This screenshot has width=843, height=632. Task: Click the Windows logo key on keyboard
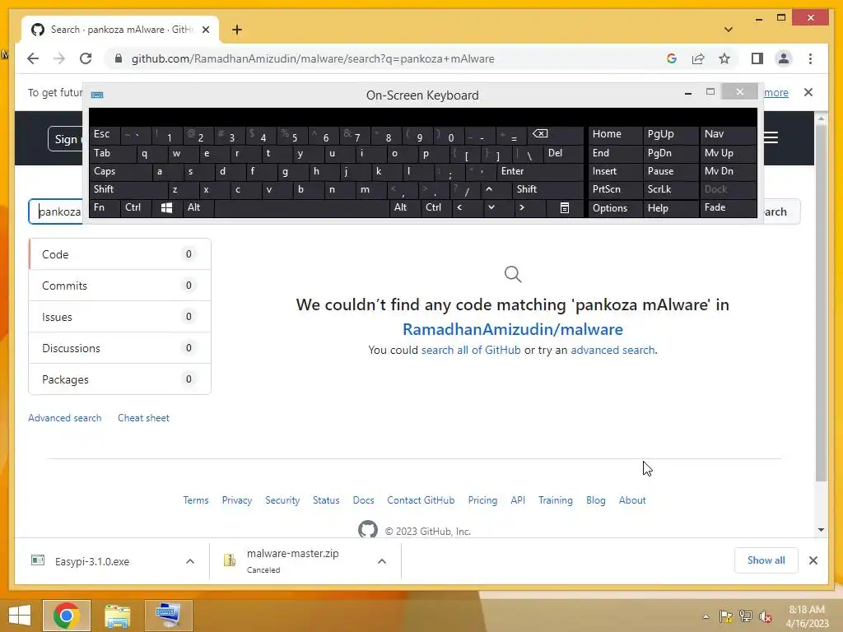pyautogui.click(x=166, y=207)
